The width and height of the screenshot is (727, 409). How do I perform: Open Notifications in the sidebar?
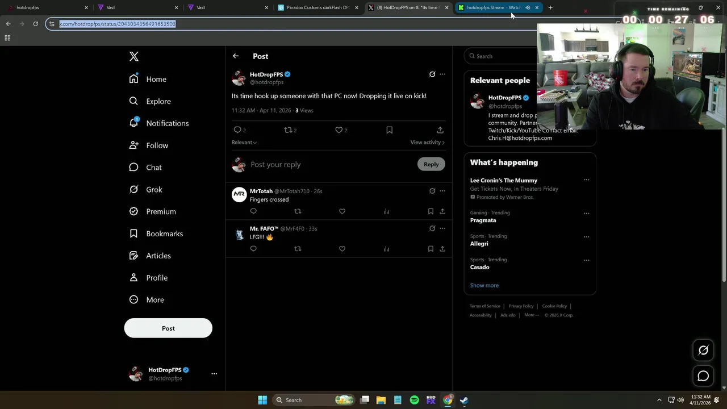tap(159, 123)
